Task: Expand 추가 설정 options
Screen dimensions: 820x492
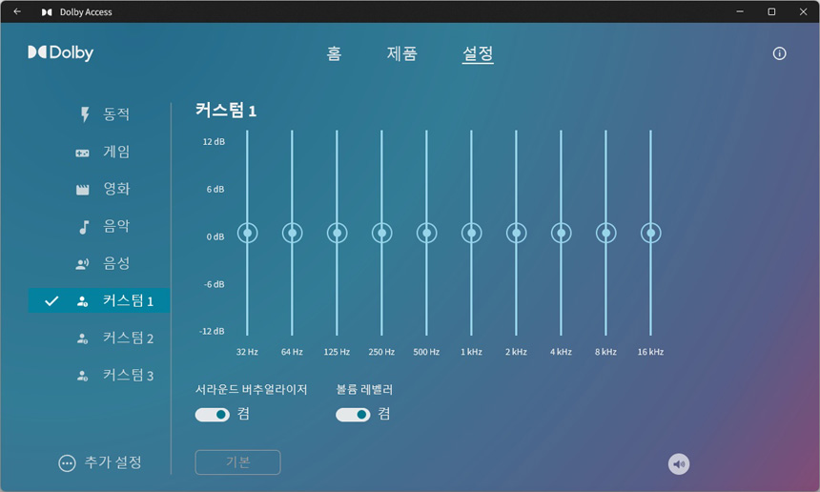Action: point(67,463)
